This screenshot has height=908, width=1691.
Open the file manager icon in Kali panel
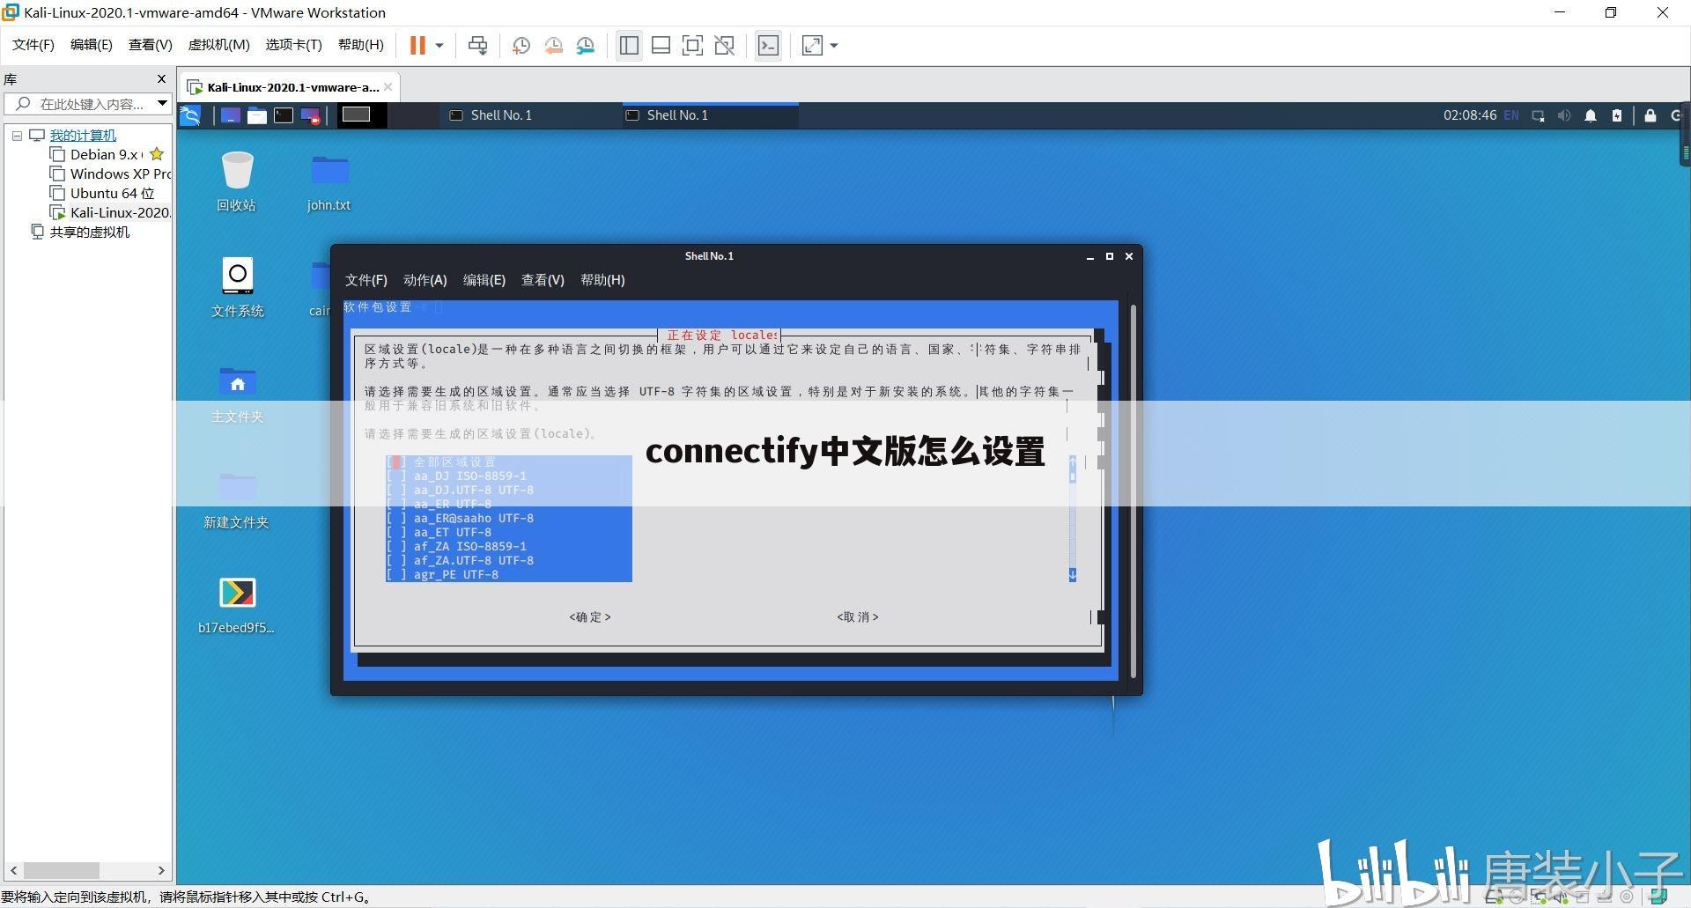[x=256, y=115]
